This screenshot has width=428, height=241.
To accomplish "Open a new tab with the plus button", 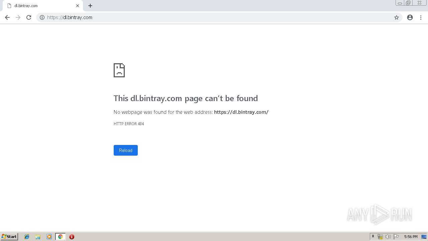I will (90, 6).
